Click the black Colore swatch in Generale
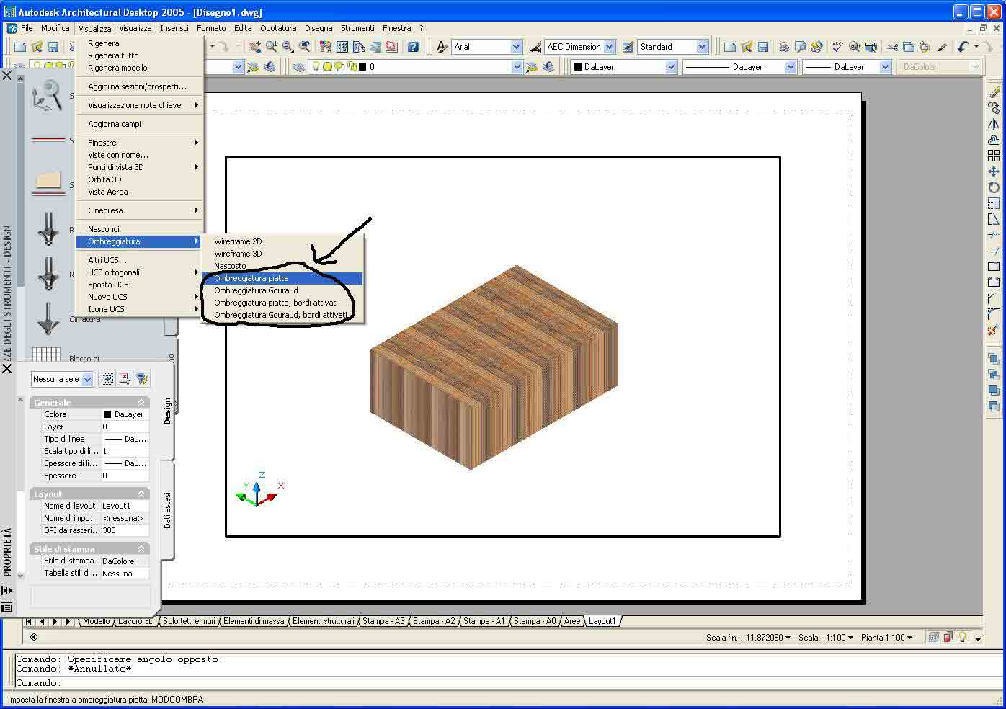The image size is (1006, 709). [x=107, y=414]
